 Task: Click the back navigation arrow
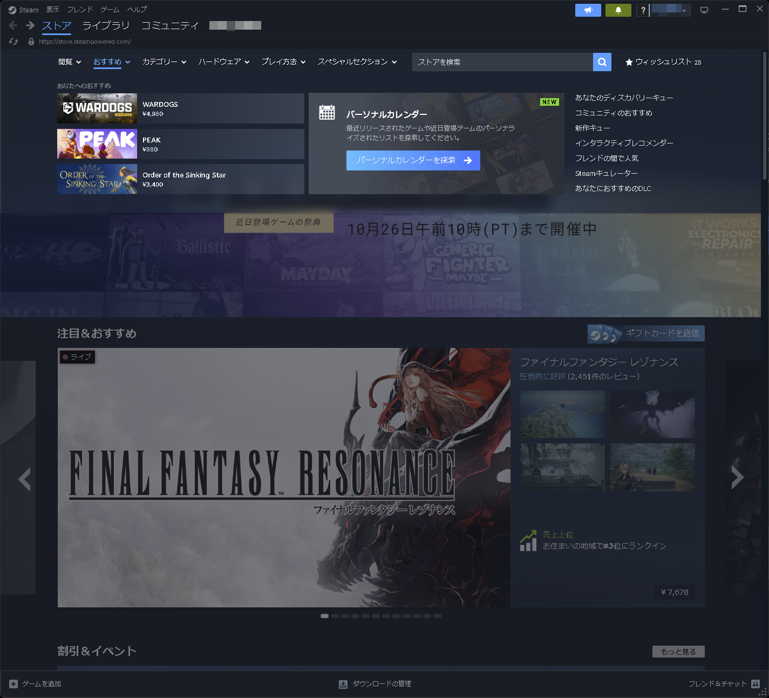(x=13, y=25)
